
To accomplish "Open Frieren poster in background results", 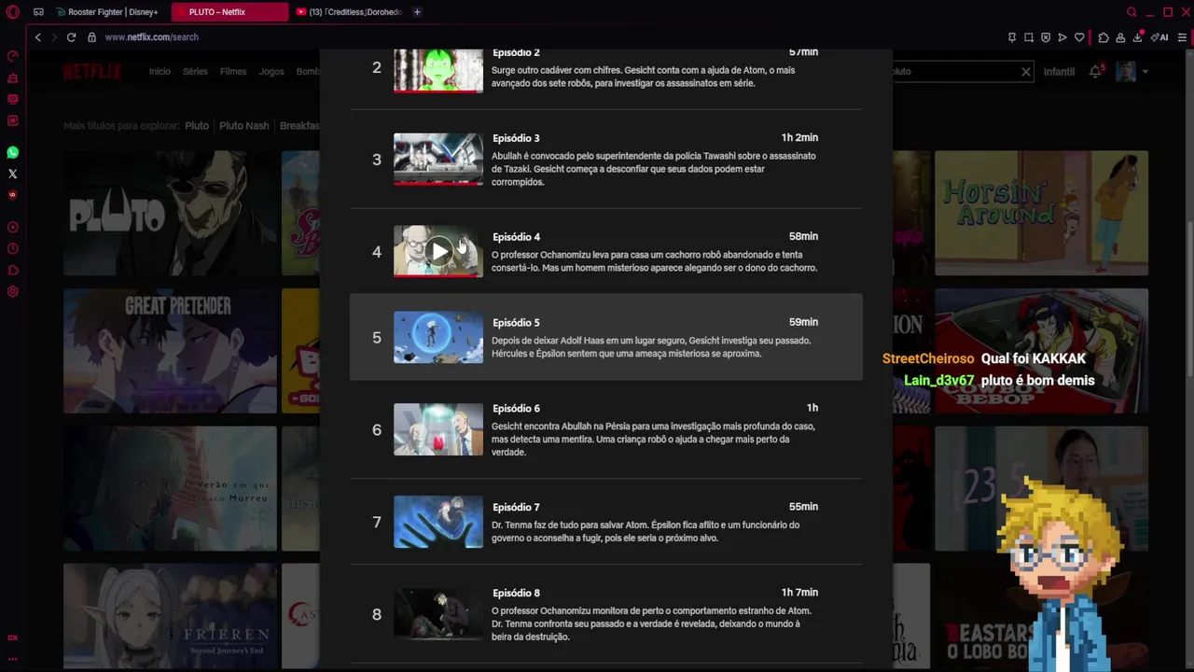I will pyautogui.click(x=170, y=616).
